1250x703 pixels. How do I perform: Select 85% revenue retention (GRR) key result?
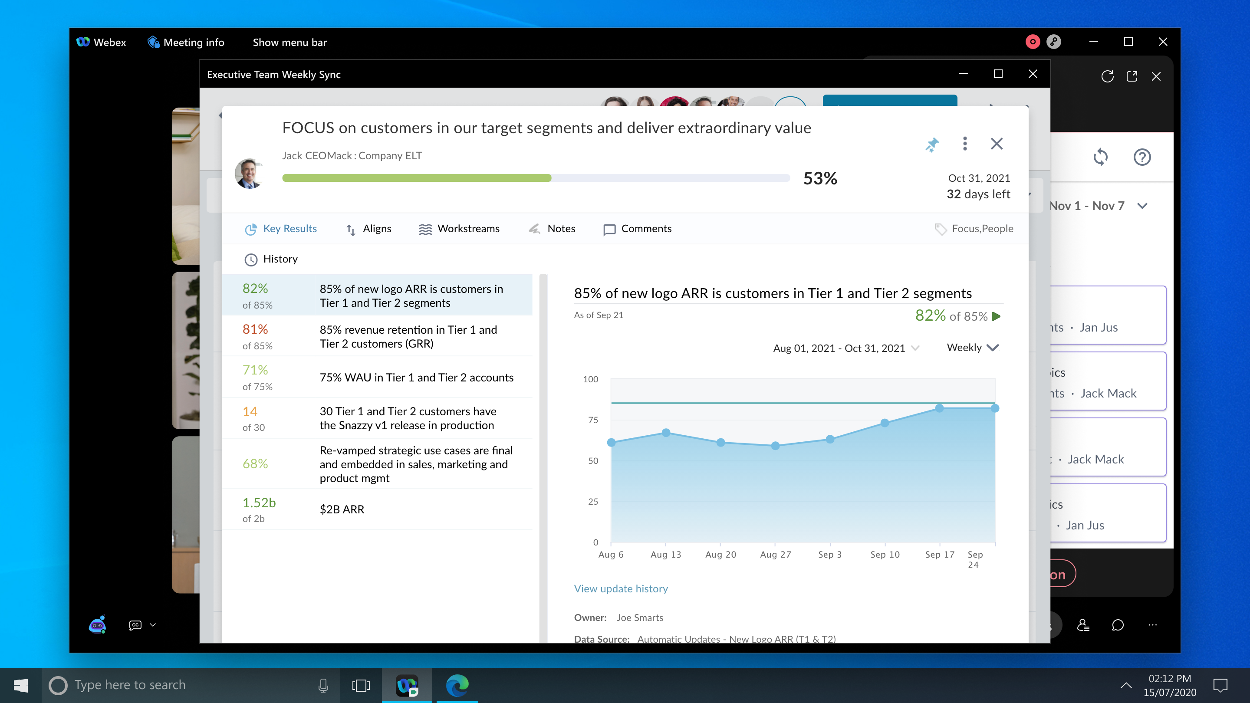(378, 336)
